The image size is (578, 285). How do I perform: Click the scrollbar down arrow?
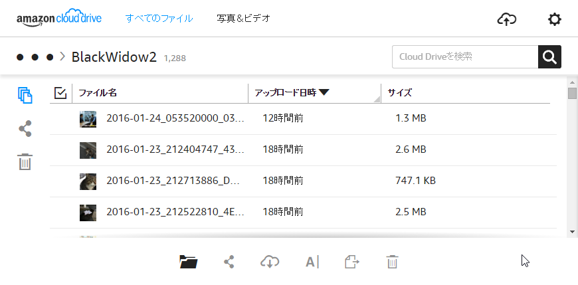pos(572,232)
